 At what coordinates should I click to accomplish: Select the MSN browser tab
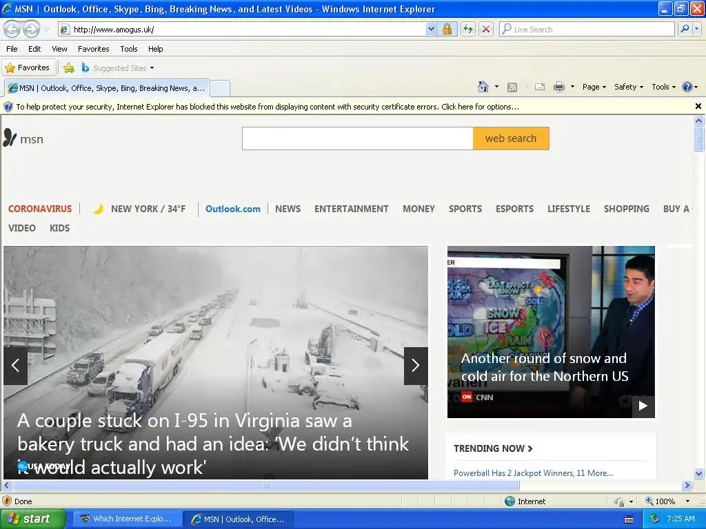pyautogui.click(x=107, y=88)
